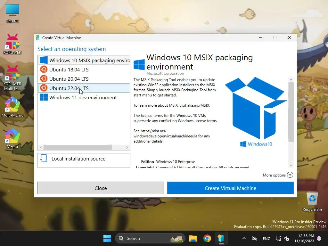Click the OneDrive cloud tray icon
This screenshot has height=246, width=328.
click(x=254, y=238)
